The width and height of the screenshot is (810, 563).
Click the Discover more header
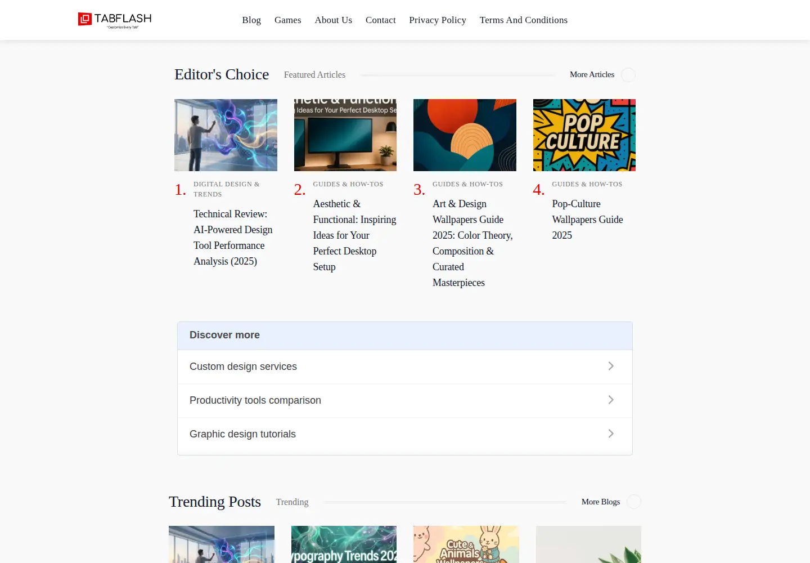pyautogui.click(x=405, y=336)
